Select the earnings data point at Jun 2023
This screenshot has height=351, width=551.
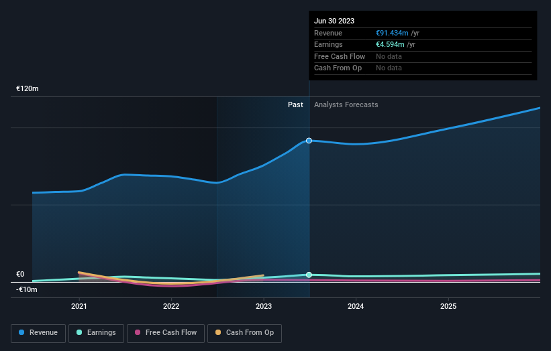click(x=309, y=275)
